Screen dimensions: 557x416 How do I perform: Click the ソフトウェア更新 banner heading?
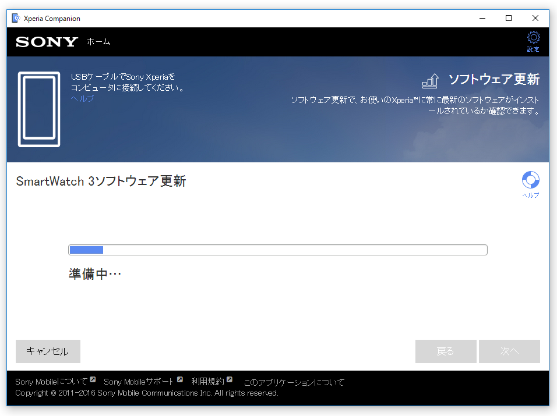click(x=493, y=80)
